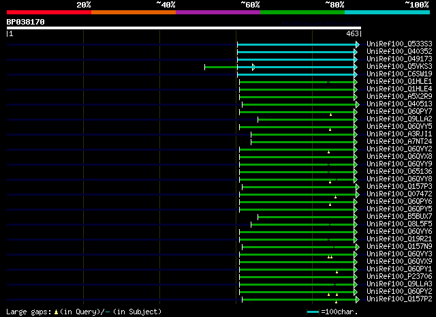The image size is (436, 317).
Task: Select the BP038170 query name
Action: [26, 22]
